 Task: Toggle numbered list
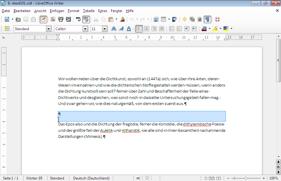tap(172, 29)
